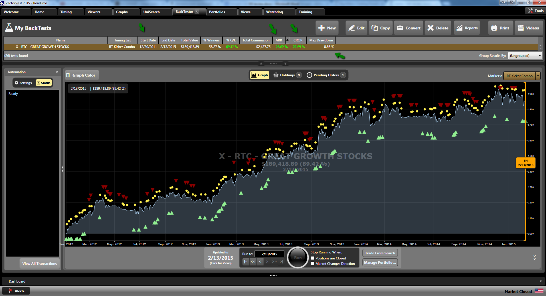Switch to the Portfolios tab
Viewport: 546px width, 296px height.
click(x=217, y=12)
